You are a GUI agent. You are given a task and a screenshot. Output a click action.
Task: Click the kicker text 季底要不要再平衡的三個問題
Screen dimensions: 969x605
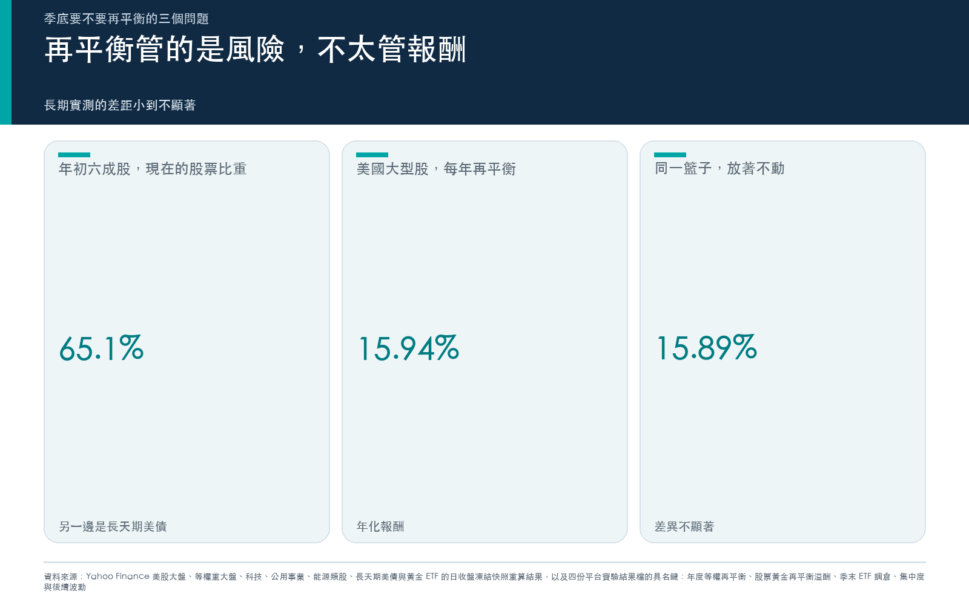coord(127,19)
